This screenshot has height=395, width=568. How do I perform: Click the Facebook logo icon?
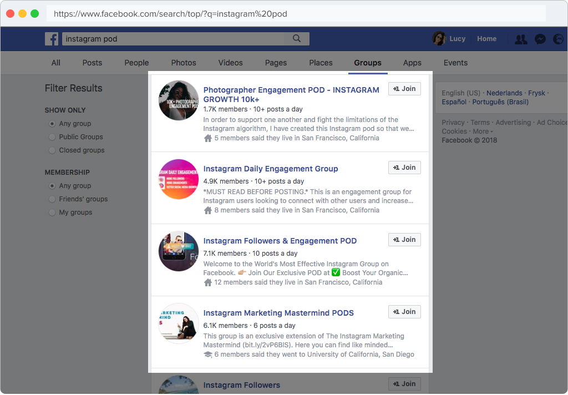[x=52, y=39]
